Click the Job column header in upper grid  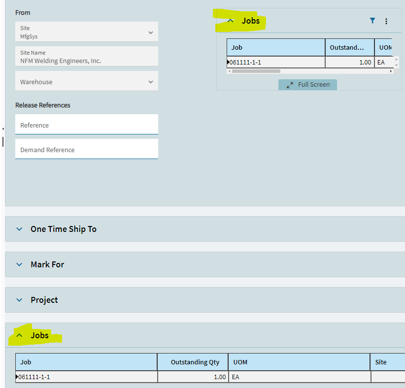point(276,47)
